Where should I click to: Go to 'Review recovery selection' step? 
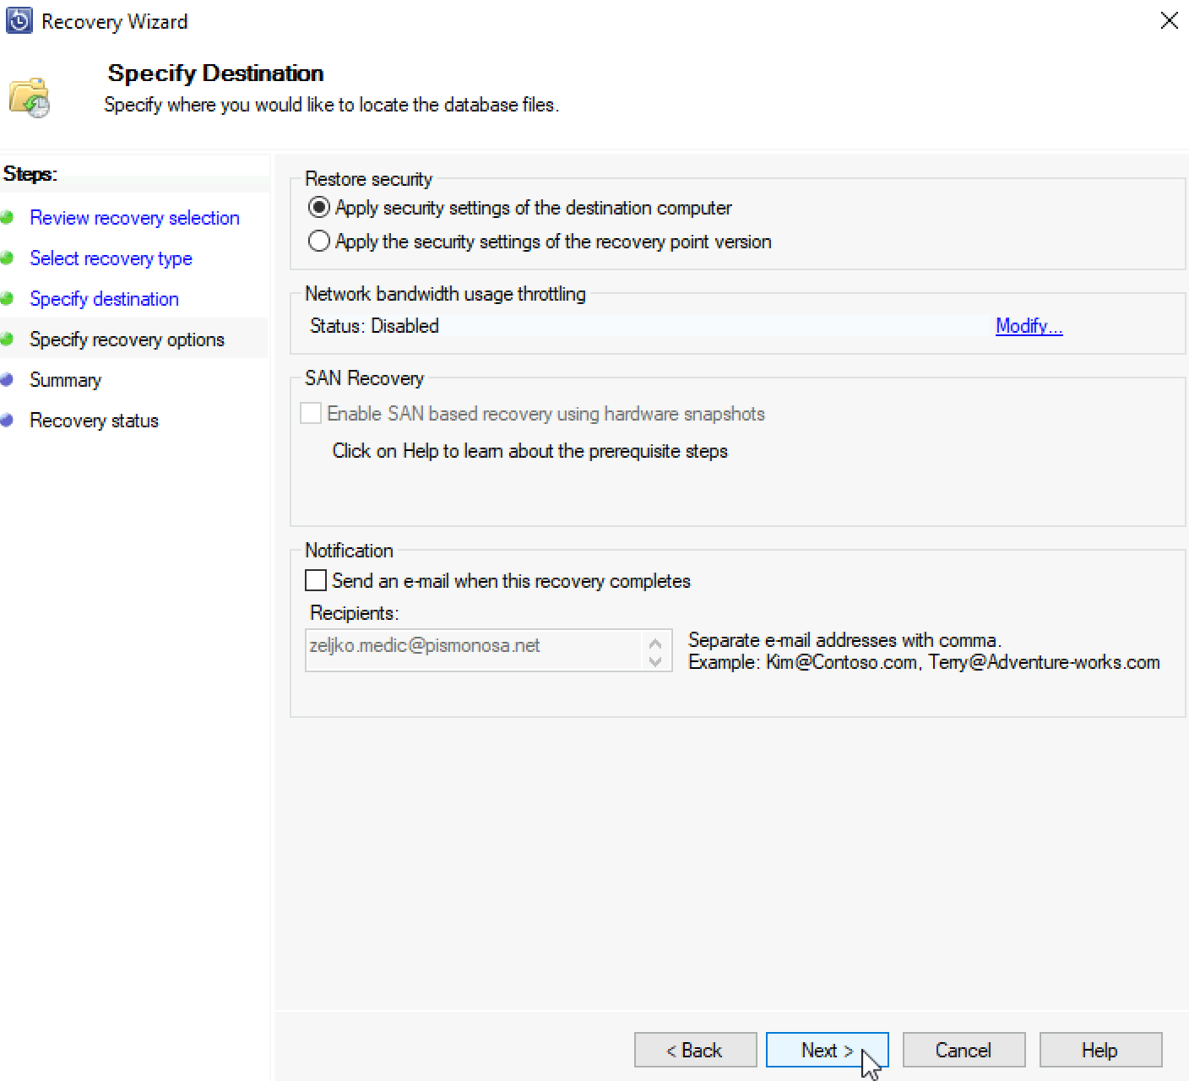(x=134, y=218)
